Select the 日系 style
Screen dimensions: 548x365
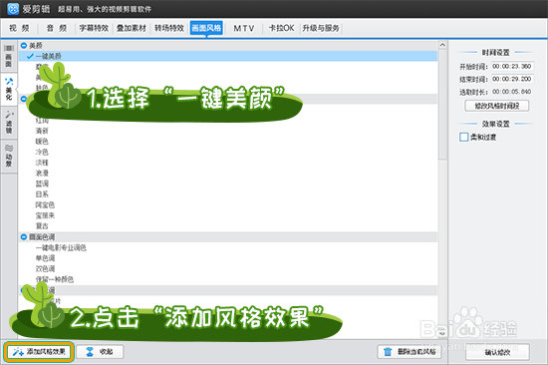42,194
